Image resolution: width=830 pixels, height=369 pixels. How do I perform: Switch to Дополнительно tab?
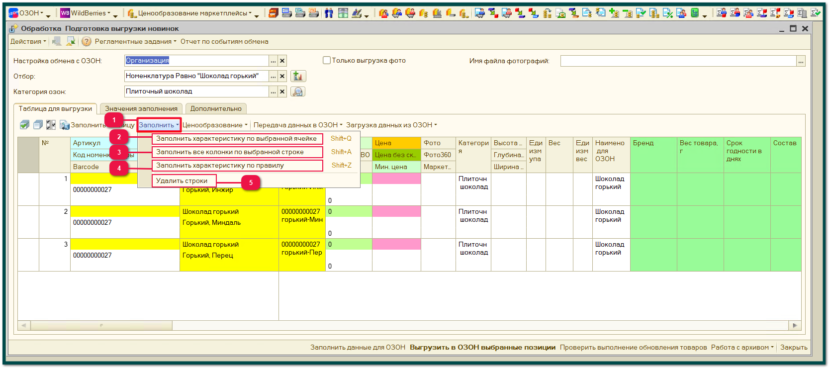(x=216, y=108)
